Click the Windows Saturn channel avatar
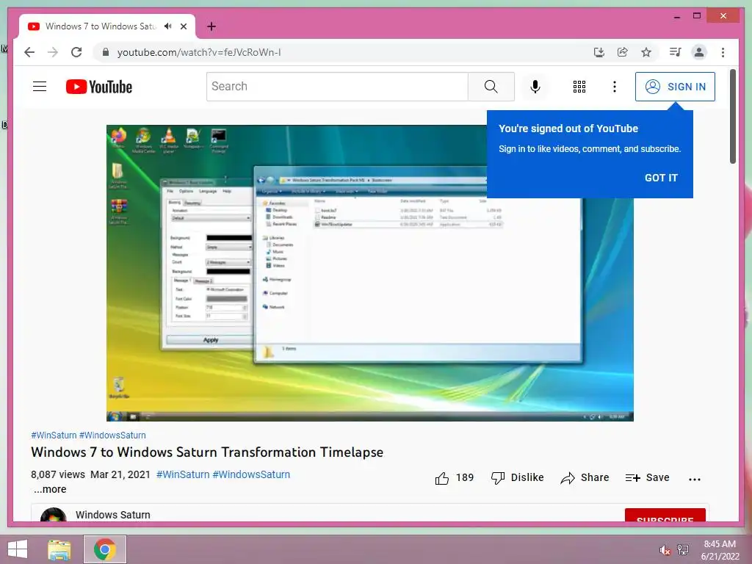The height and width of the screenshot is (564, 752). click(x=53, y=516)
